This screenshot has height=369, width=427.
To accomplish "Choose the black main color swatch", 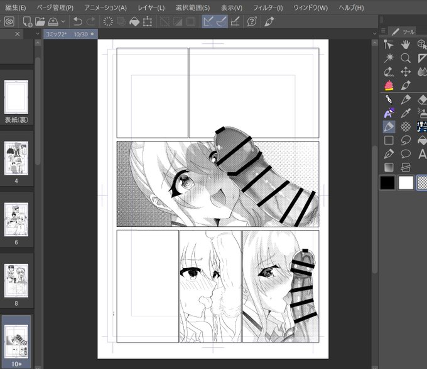I will pyautogui.click(x=387, y=182).
